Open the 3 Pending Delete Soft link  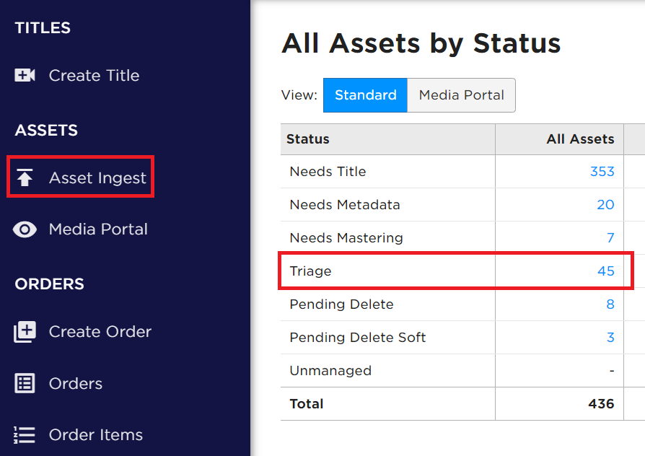[610, 338]
